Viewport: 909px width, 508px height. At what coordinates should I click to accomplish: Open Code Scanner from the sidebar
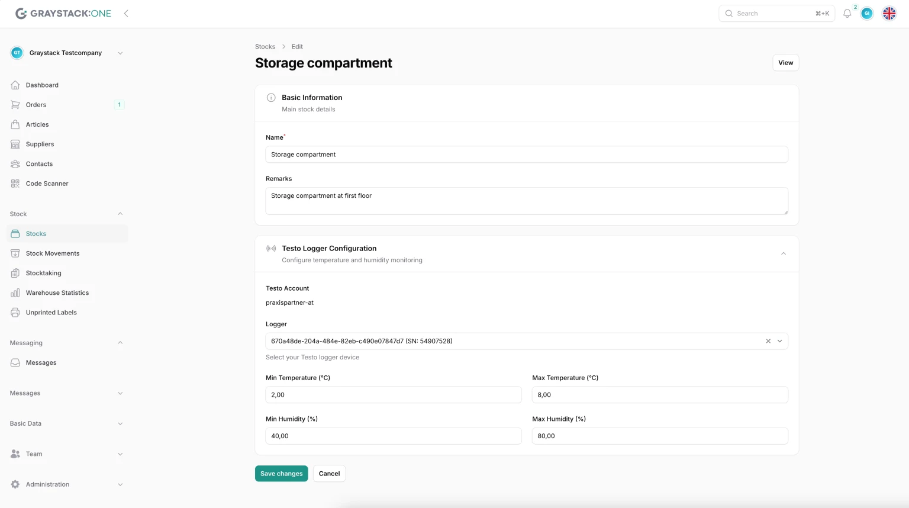click(47, 184)
